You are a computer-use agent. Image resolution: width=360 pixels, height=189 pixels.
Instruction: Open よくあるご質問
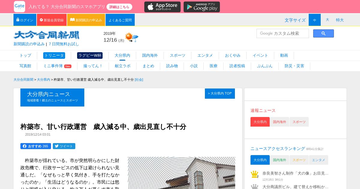coord(120,20)
